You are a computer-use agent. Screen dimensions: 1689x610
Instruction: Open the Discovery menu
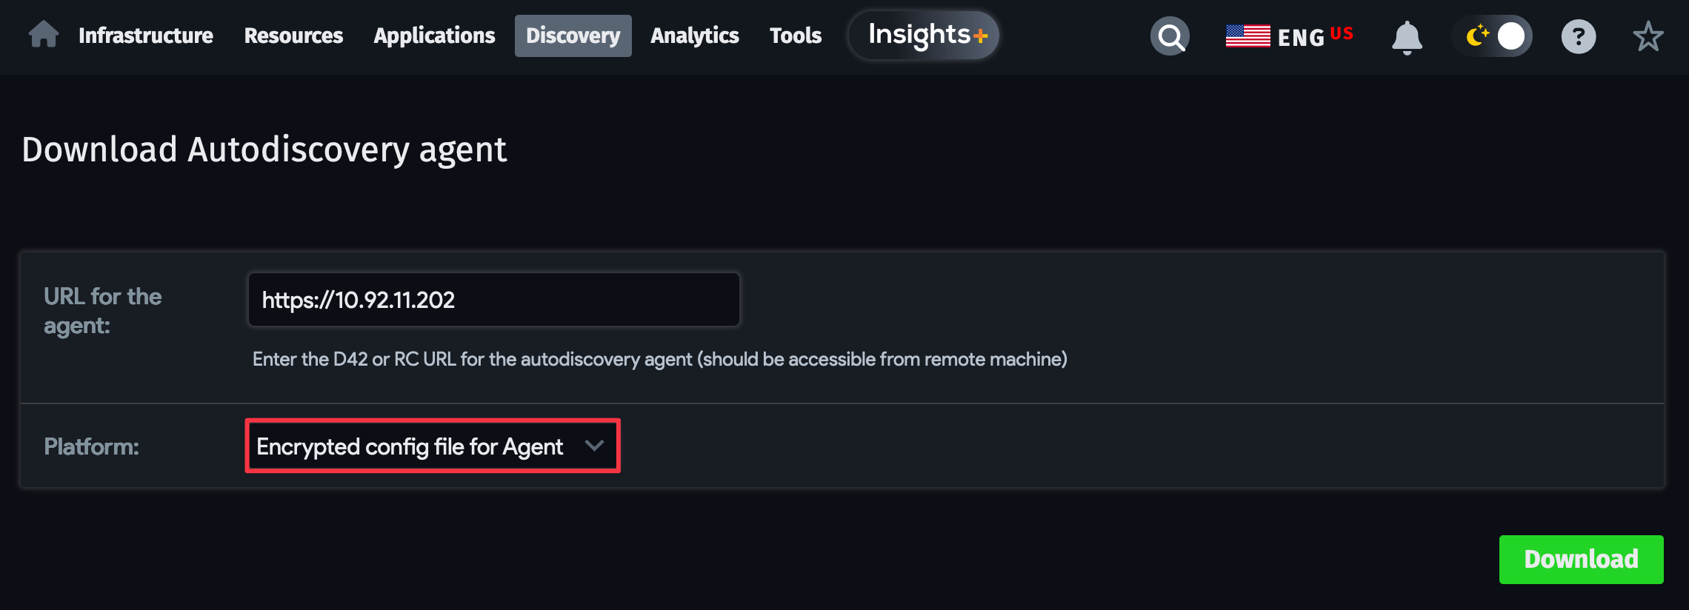(x=573, y=35)
